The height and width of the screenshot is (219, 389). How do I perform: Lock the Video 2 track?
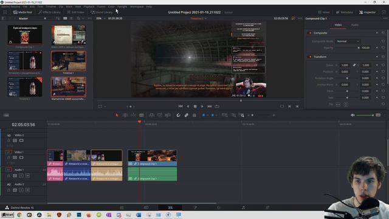[x=9, y=141]
